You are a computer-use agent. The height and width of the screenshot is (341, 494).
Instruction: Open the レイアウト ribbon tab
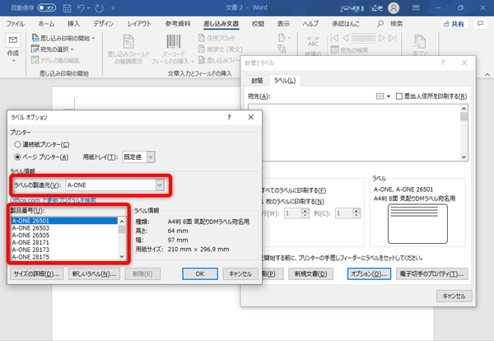139,24
